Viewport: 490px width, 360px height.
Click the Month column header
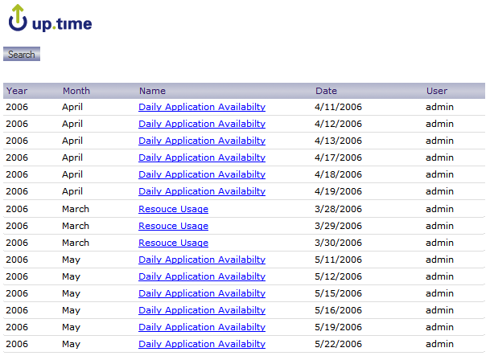click(x=76, y=91)
